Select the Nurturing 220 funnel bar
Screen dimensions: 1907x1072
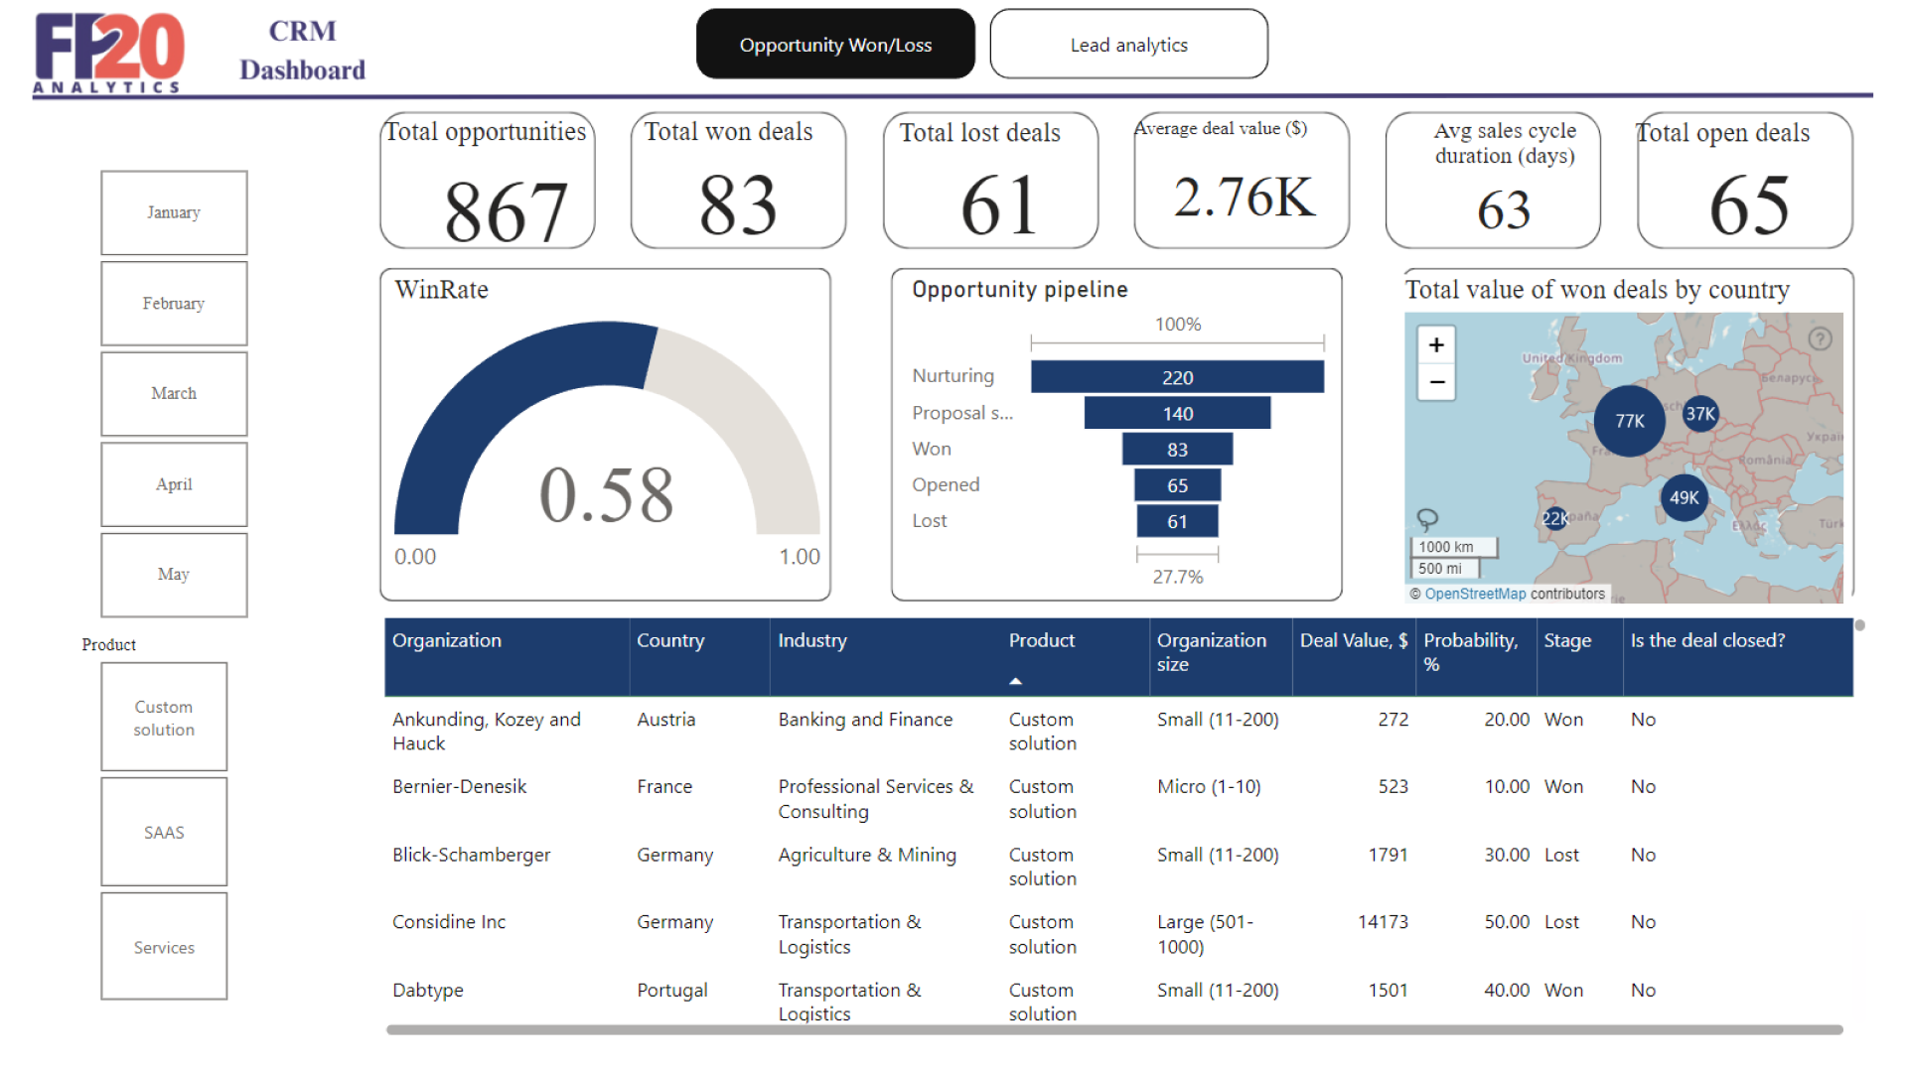1177,377
